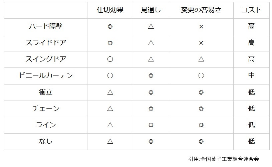
Task: Click the circle in ビニールカーテン 変更の容易さ cell
Action: click(201, 76)
